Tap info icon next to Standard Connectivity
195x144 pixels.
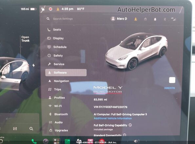125,135
